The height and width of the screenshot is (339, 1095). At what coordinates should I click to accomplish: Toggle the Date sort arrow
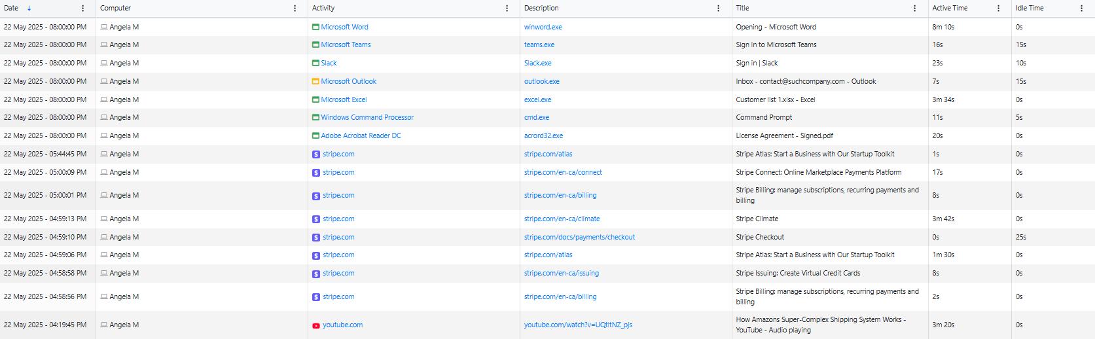pos(29,9)
